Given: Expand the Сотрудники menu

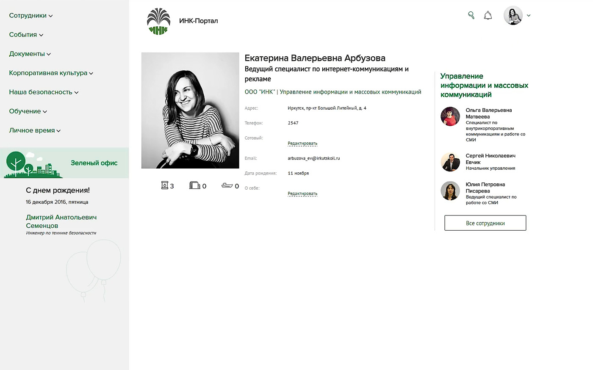Looking at the screenshot, I should tap(30, 16).
